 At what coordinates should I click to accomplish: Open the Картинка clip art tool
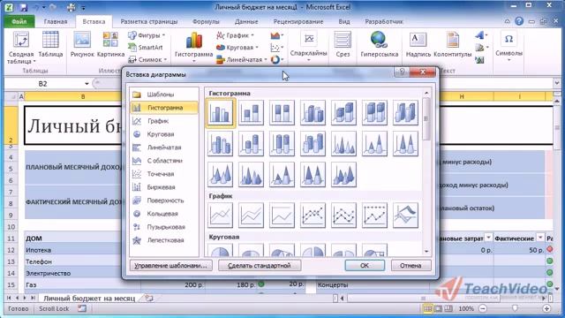110,44
